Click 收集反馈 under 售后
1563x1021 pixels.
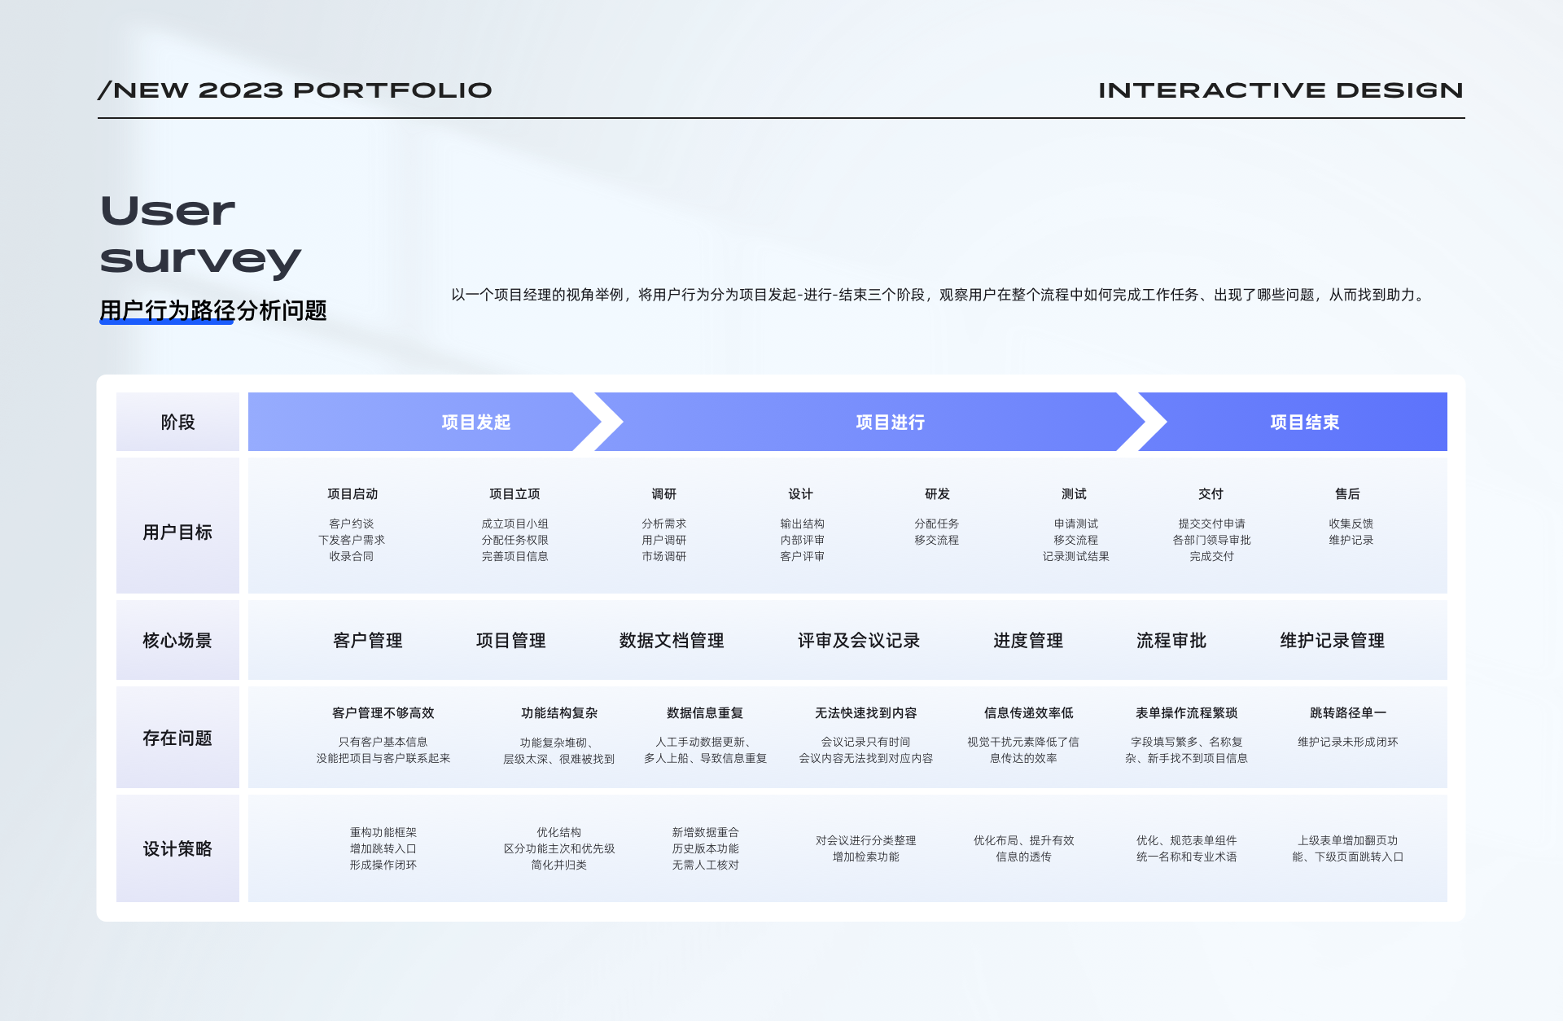pyautogui.click(x=1351, y=524)
